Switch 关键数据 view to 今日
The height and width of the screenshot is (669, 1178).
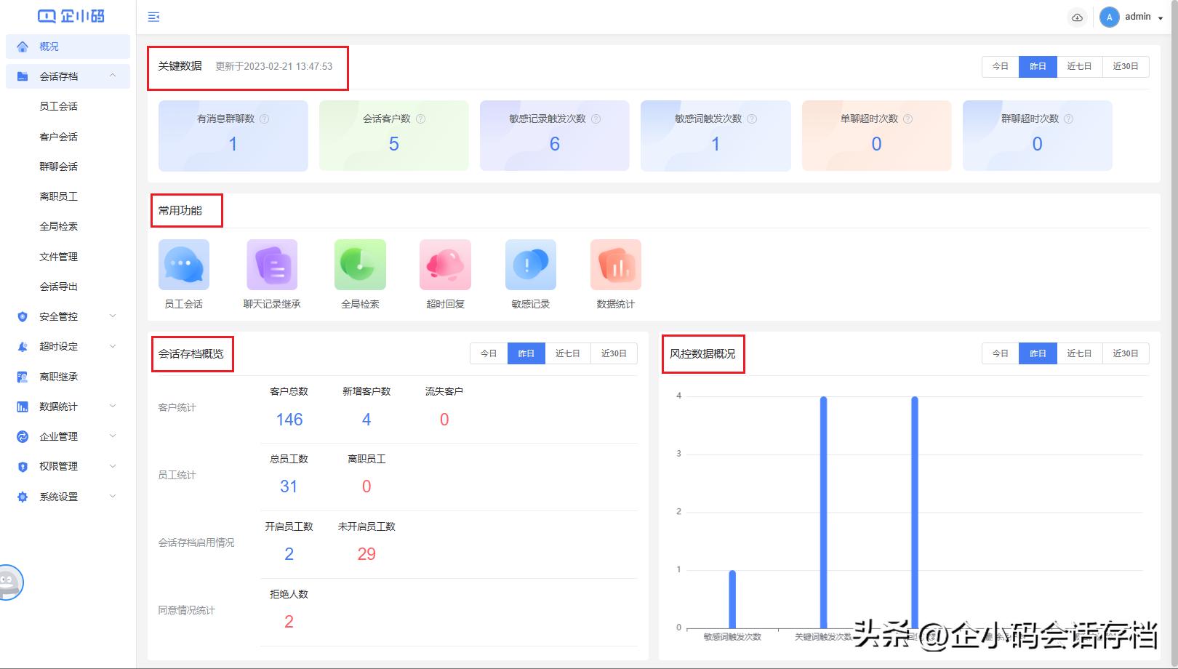999,66
